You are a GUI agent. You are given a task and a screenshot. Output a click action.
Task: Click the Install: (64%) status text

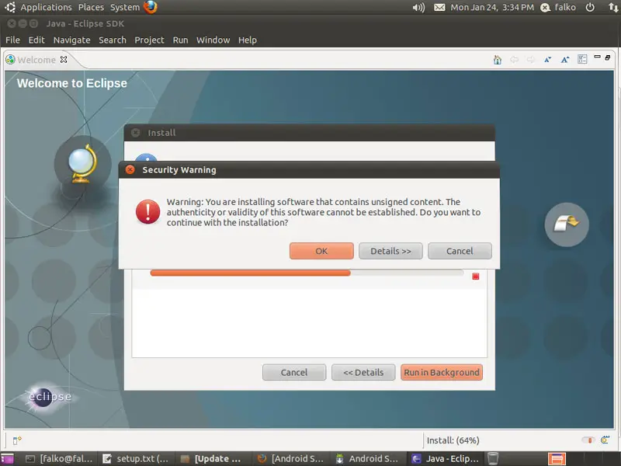pos(453,440)
